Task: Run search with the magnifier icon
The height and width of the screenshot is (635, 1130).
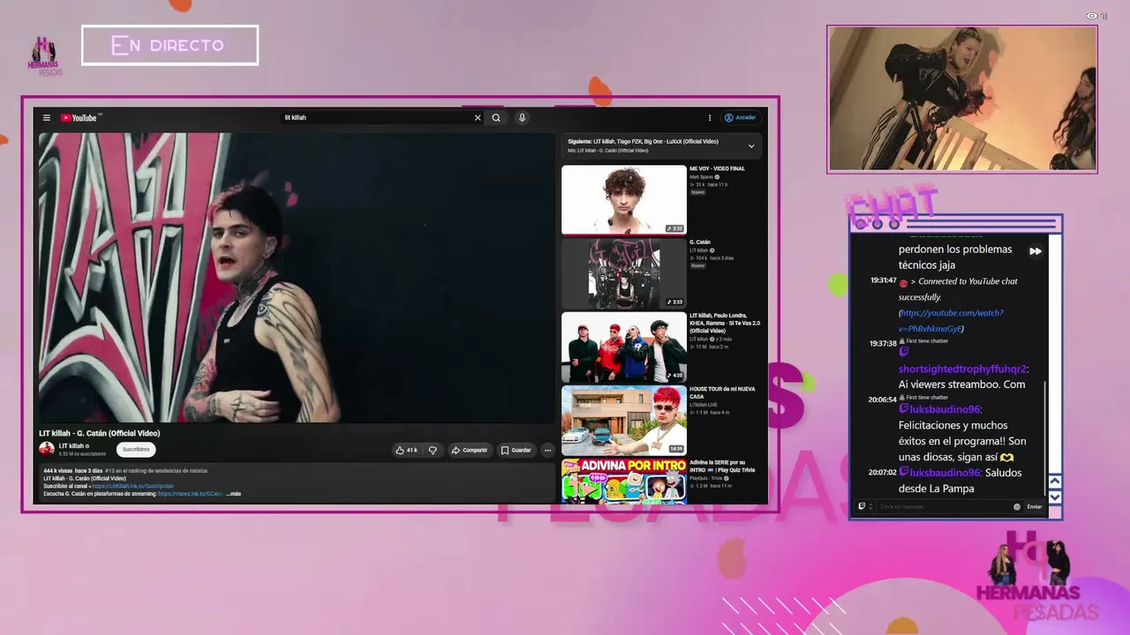Action: click(x=496, y=117)
